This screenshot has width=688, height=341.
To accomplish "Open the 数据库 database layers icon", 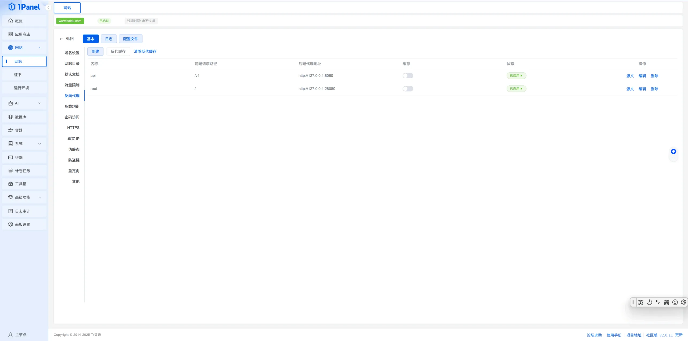I will click(x=10, y=117).
